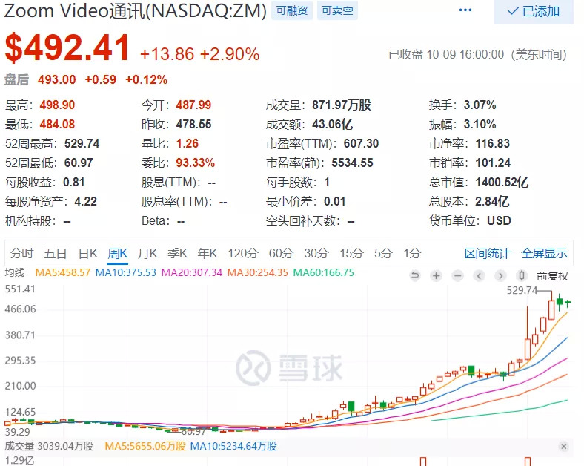This screenshot has width=584, height=466.
Task: Click the 市盈率(静) value 5534.55
Action: [352, 163]
